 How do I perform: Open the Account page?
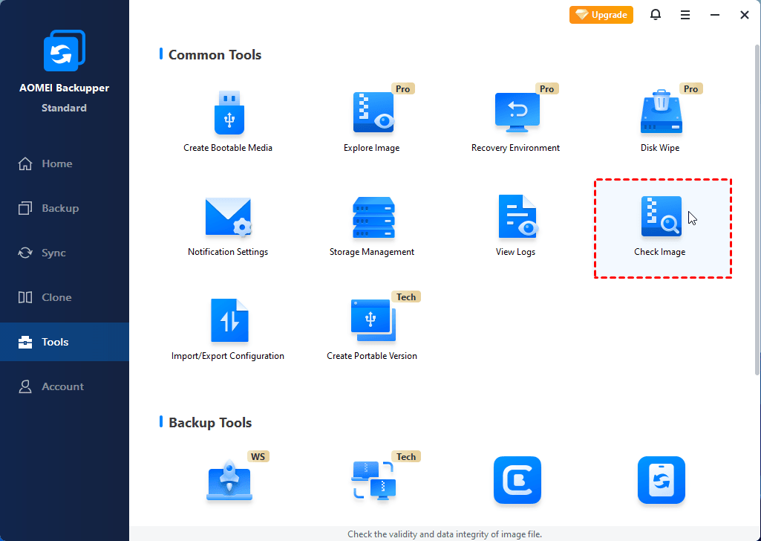click(62, 386)
